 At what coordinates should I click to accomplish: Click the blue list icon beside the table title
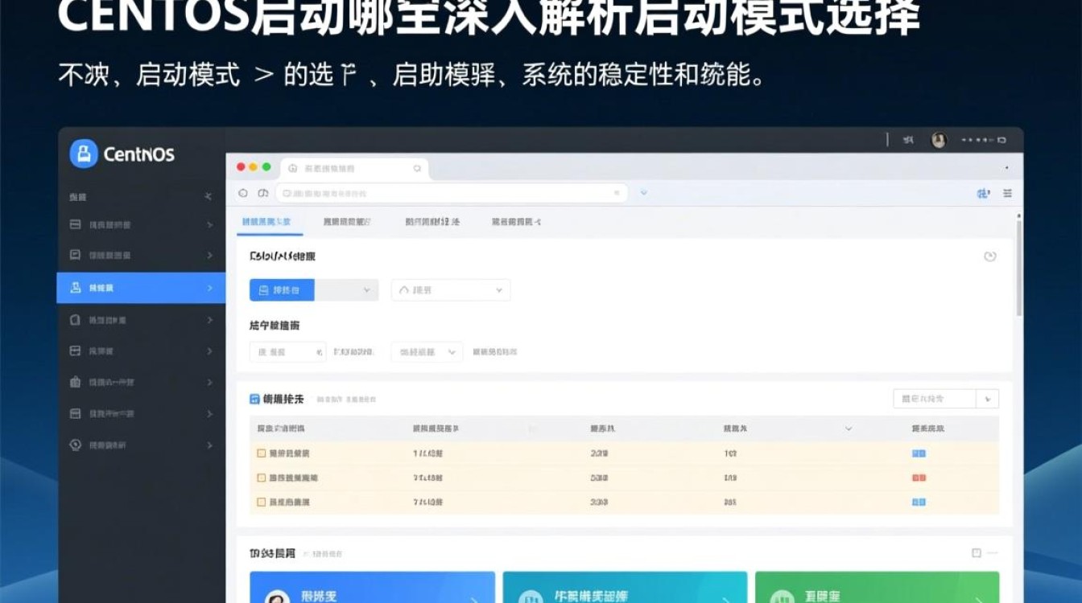[x=255, y=399]
